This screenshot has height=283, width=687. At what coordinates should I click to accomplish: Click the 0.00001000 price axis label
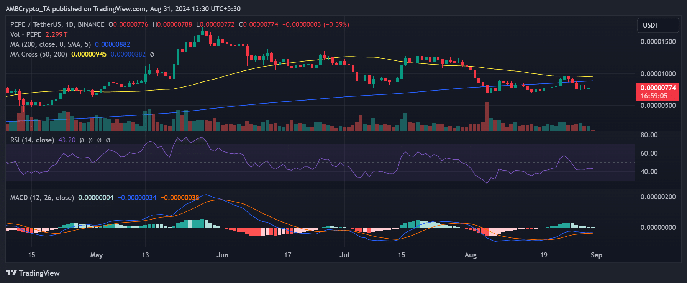[658, 74]
